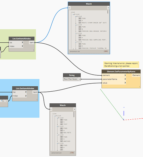Click the top Watch node's input port arrow
This screenshot has width=143, height=157.
pos(69,8)
